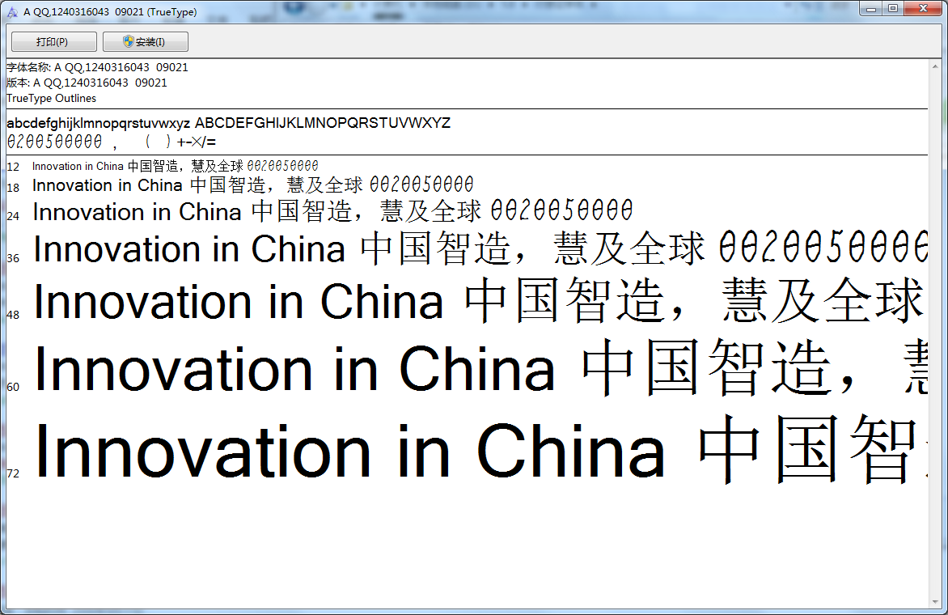The image size is (948, 615).
Task: Click the 字体名称 font name line
Action: 97,67
